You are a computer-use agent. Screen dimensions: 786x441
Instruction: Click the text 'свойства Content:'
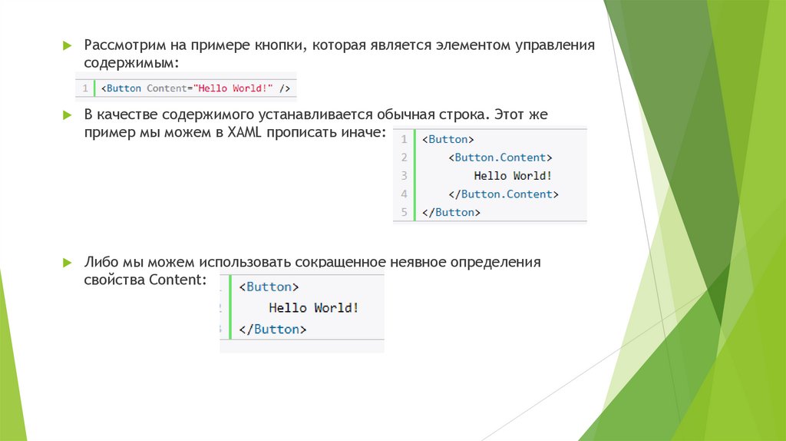pyautogui.click(x=145, y=280)
